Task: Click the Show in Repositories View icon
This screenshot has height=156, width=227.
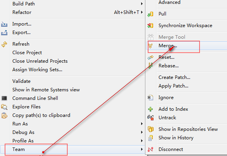Action: 150,129
